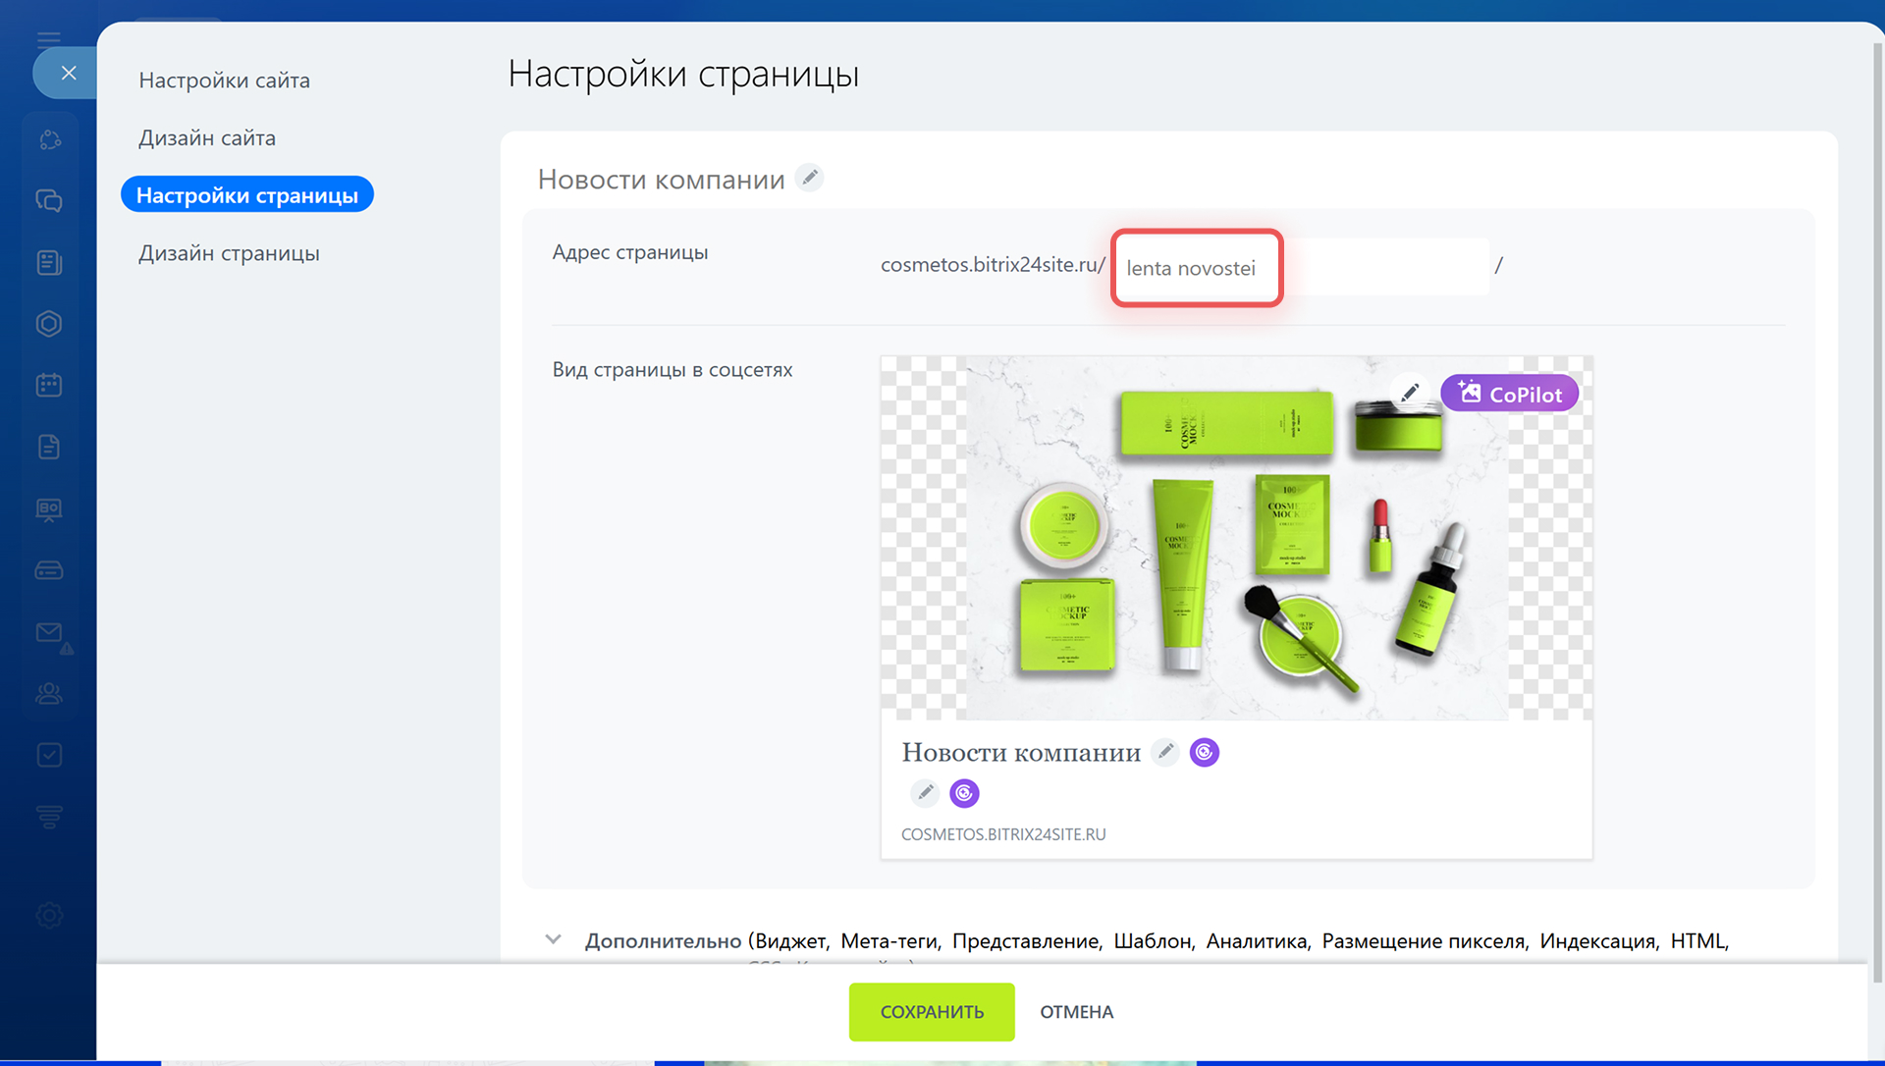Screen dimensions: 1885x1066
Task: Open Дизайн страницы menu item
Action: point(229,253)
